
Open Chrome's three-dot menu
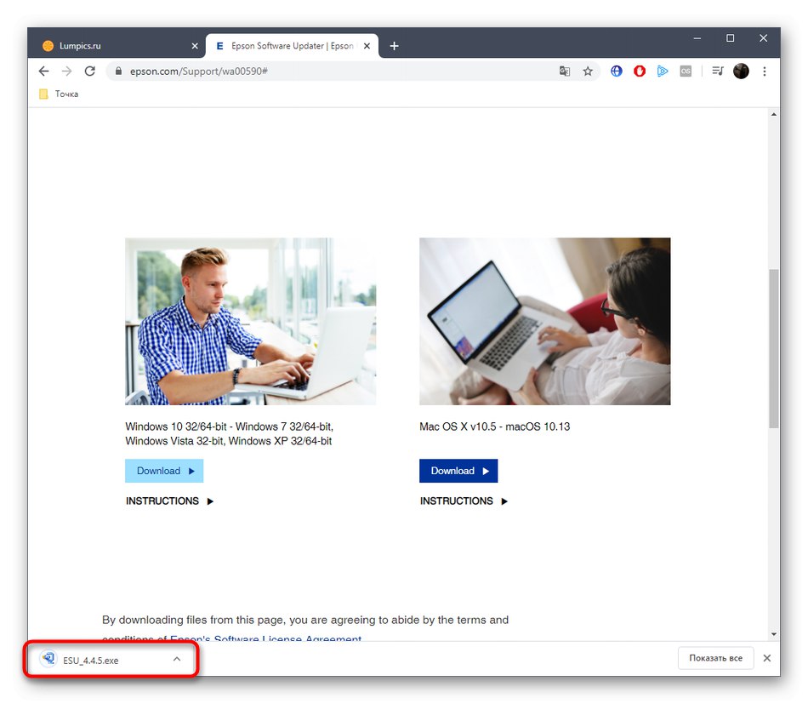[x=765, y=72]
